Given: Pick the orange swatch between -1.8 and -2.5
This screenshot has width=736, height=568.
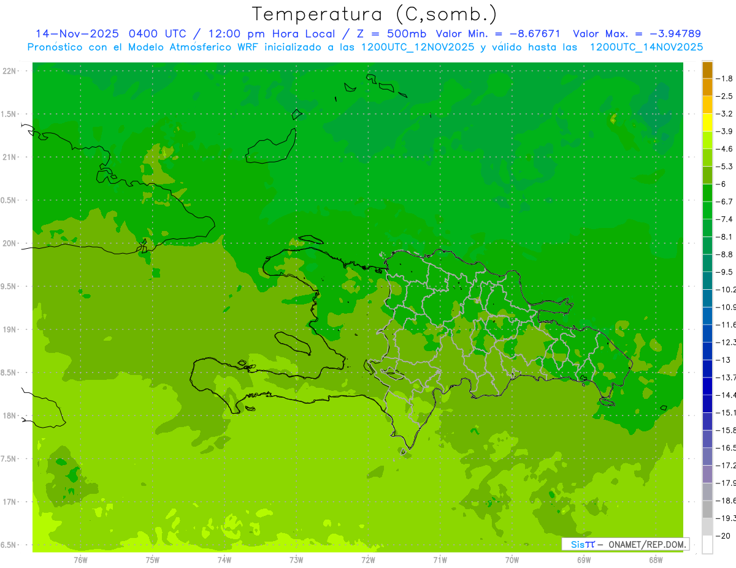Looking at the screenshot, I should coord(707,88).
